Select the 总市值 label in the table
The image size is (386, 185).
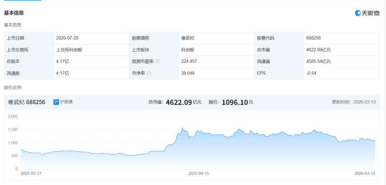[x=263, y=50]
